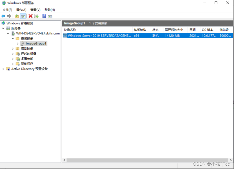Expand the 挂起的设备 node
Image resolution: width=234 pixels, height=169 pixels.
click(13, 54)
